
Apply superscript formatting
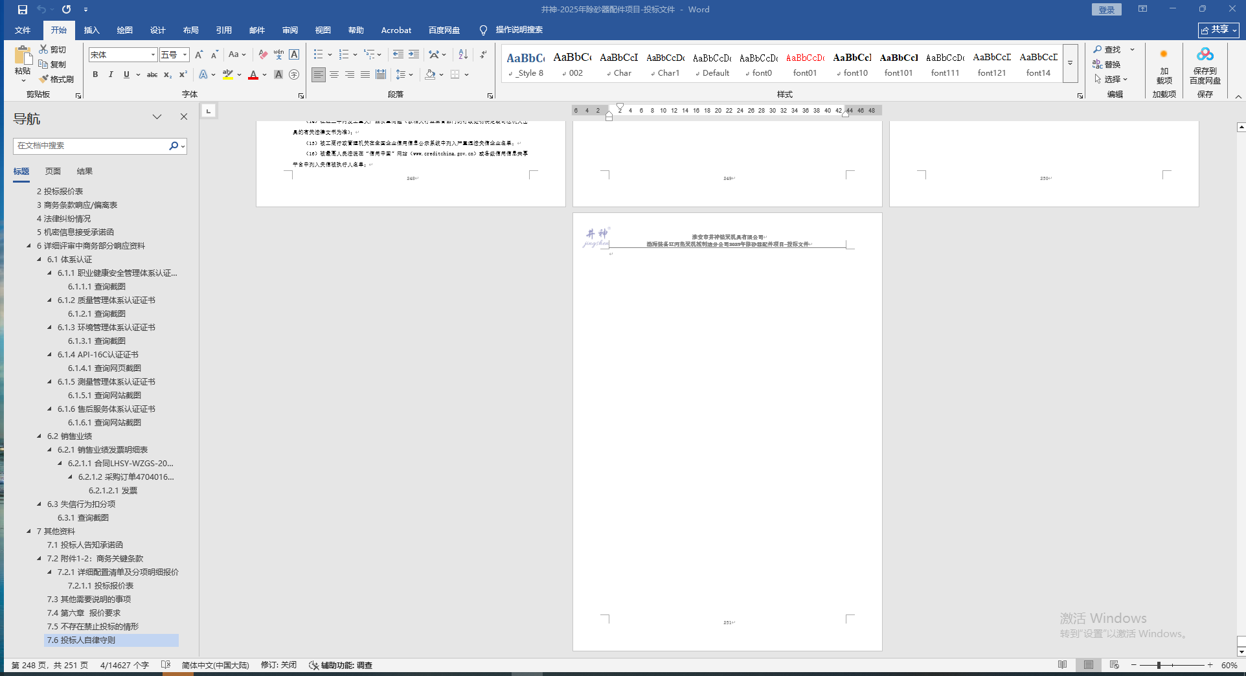pos(183,74)
